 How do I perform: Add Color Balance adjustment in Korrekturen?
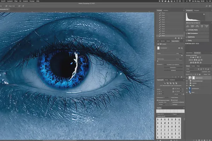(x=192, y=60)
